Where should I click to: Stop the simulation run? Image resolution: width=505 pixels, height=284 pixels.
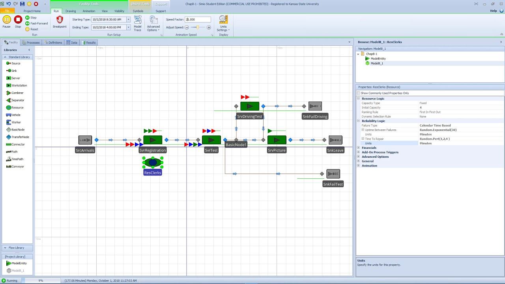[x=18, y=21]
